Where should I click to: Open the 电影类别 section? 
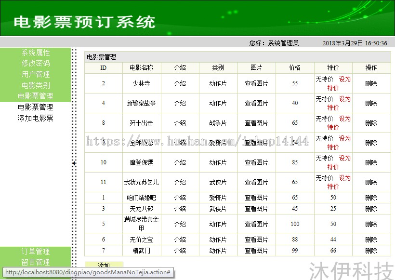point(35,85)
